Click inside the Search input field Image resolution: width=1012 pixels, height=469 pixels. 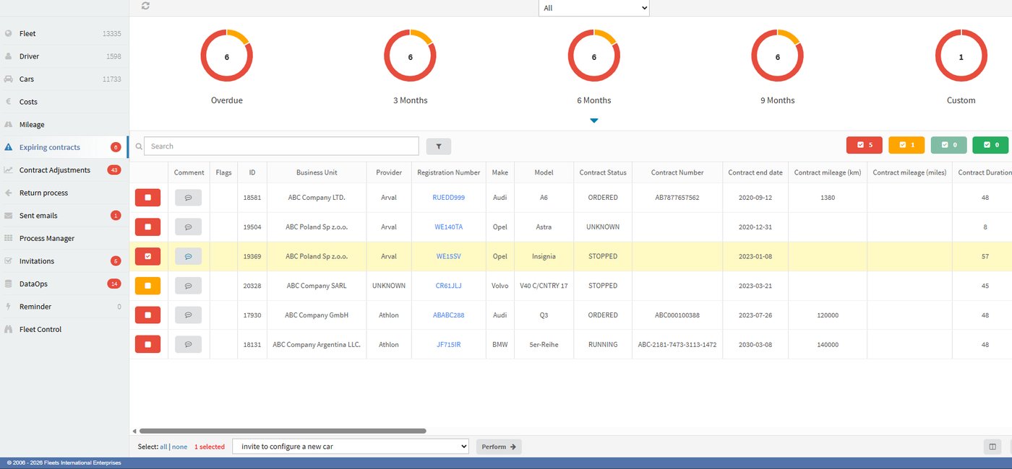click(281, 146)
